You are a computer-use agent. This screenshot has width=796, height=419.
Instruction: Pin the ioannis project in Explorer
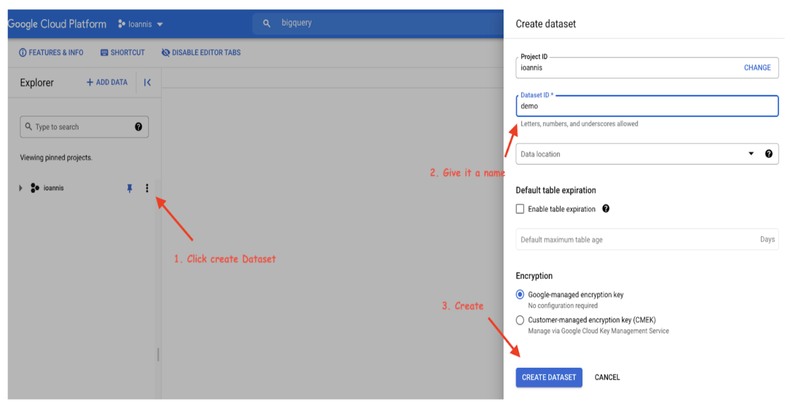click(129, 188)
